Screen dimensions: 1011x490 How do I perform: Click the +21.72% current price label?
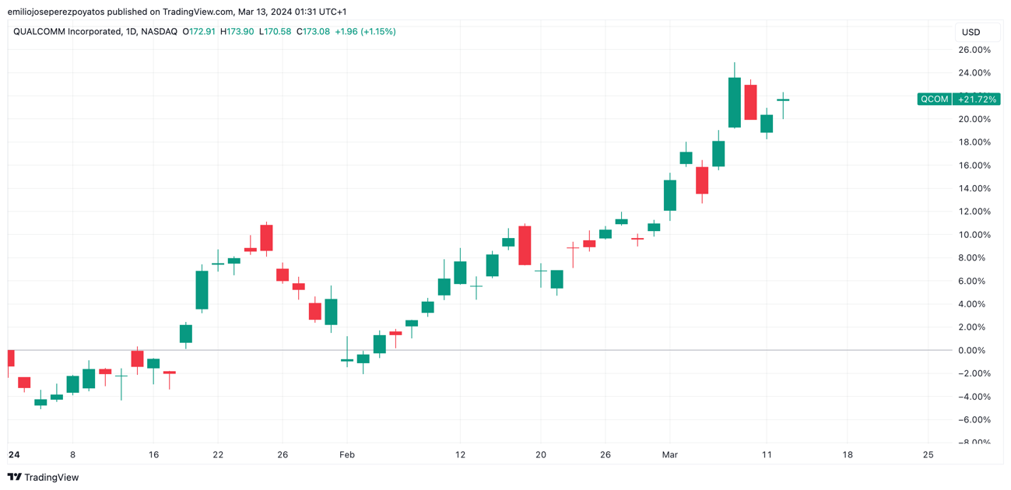click(977, 99)
